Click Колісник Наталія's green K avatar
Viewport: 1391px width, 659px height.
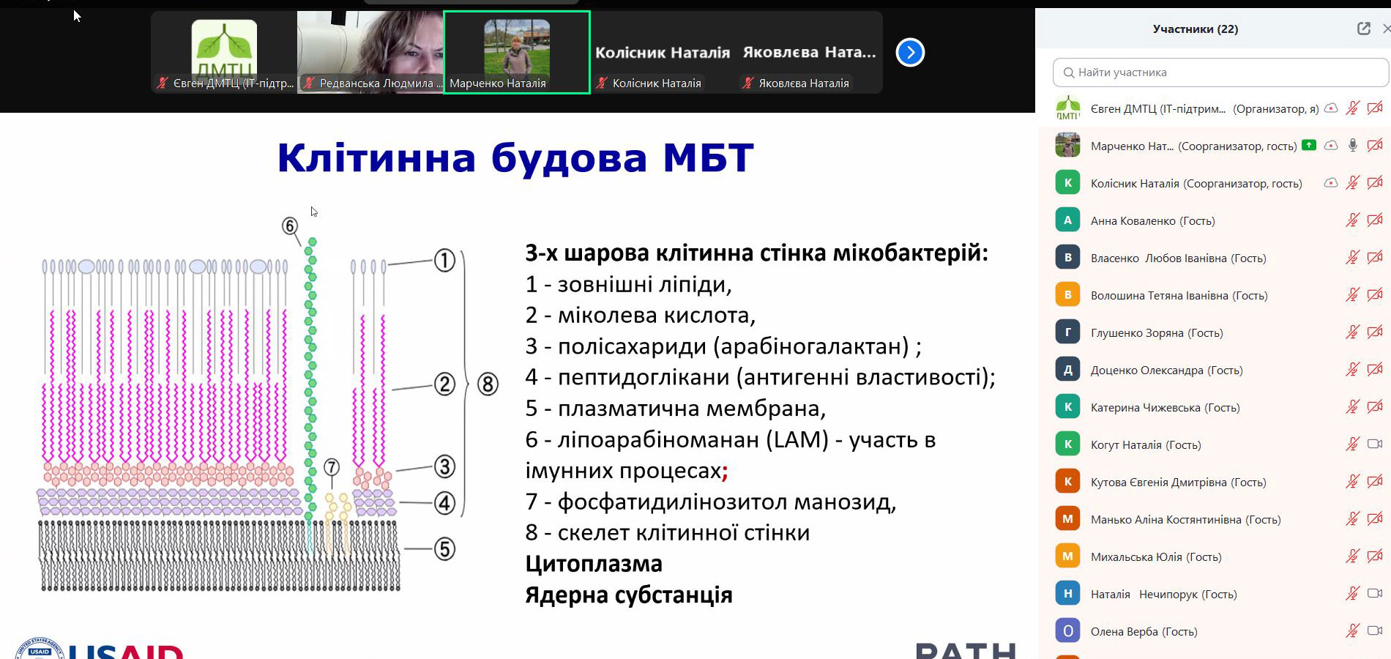(x=1067, y=183)
